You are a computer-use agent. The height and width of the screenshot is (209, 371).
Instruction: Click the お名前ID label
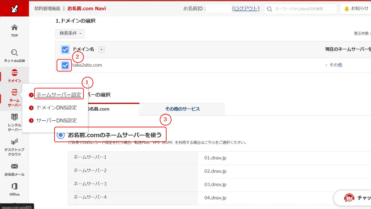(x=195, y=9)
